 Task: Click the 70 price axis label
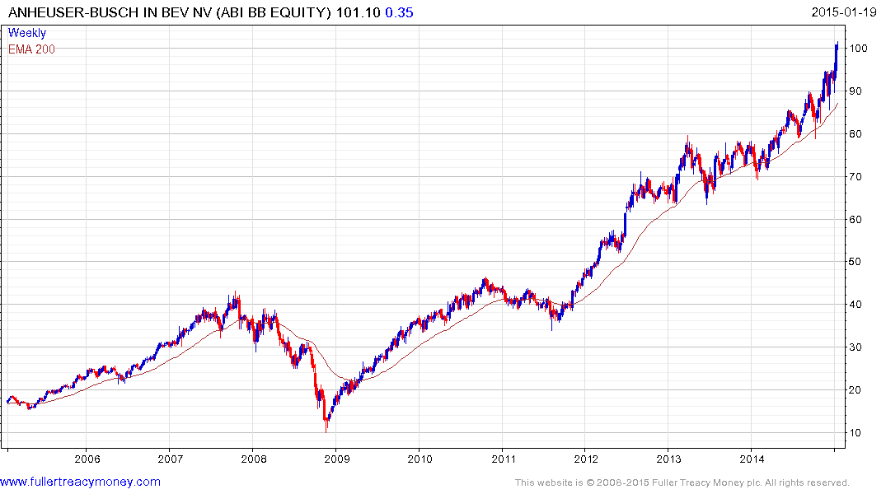[856, 177]
